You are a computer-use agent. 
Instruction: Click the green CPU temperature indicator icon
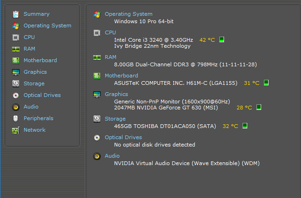222,39
